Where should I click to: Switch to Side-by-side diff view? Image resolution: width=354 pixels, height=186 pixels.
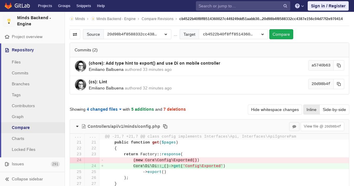click(x=334, y=110)
